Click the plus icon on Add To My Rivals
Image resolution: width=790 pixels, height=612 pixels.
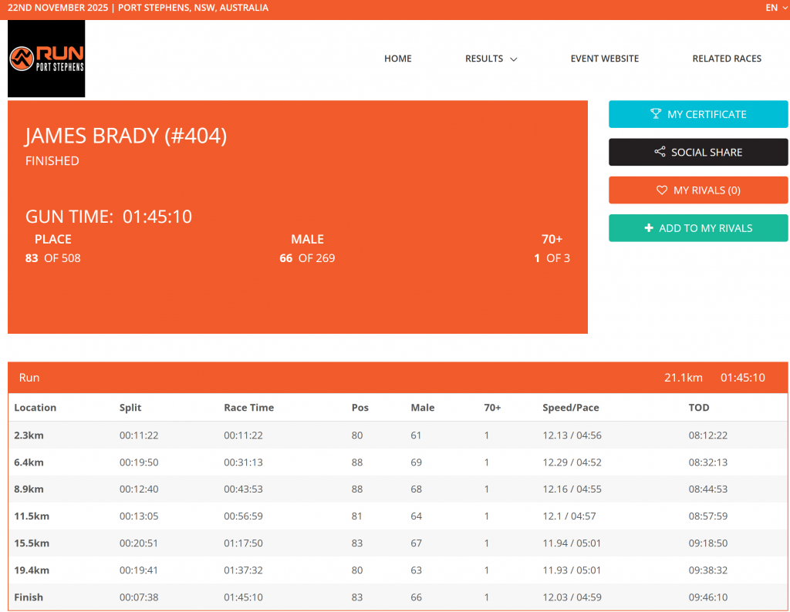point(649,228)
